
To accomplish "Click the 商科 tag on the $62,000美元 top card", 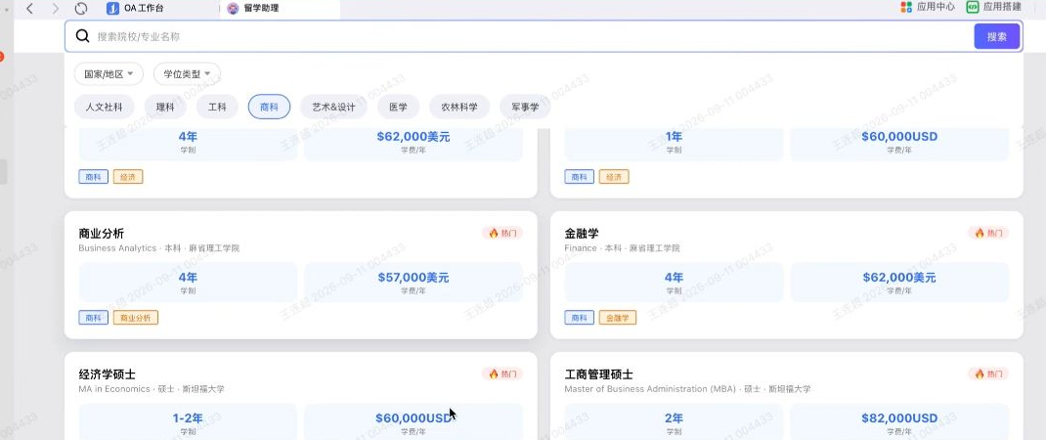I will (x=94, y=177).
